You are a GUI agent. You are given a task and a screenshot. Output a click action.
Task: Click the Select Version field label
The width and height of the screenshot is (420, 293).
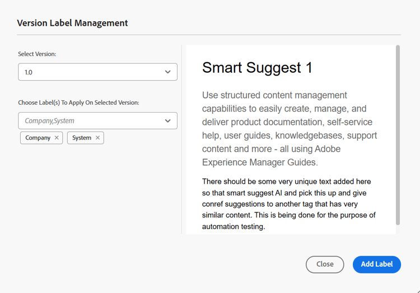tap(37, 54)
